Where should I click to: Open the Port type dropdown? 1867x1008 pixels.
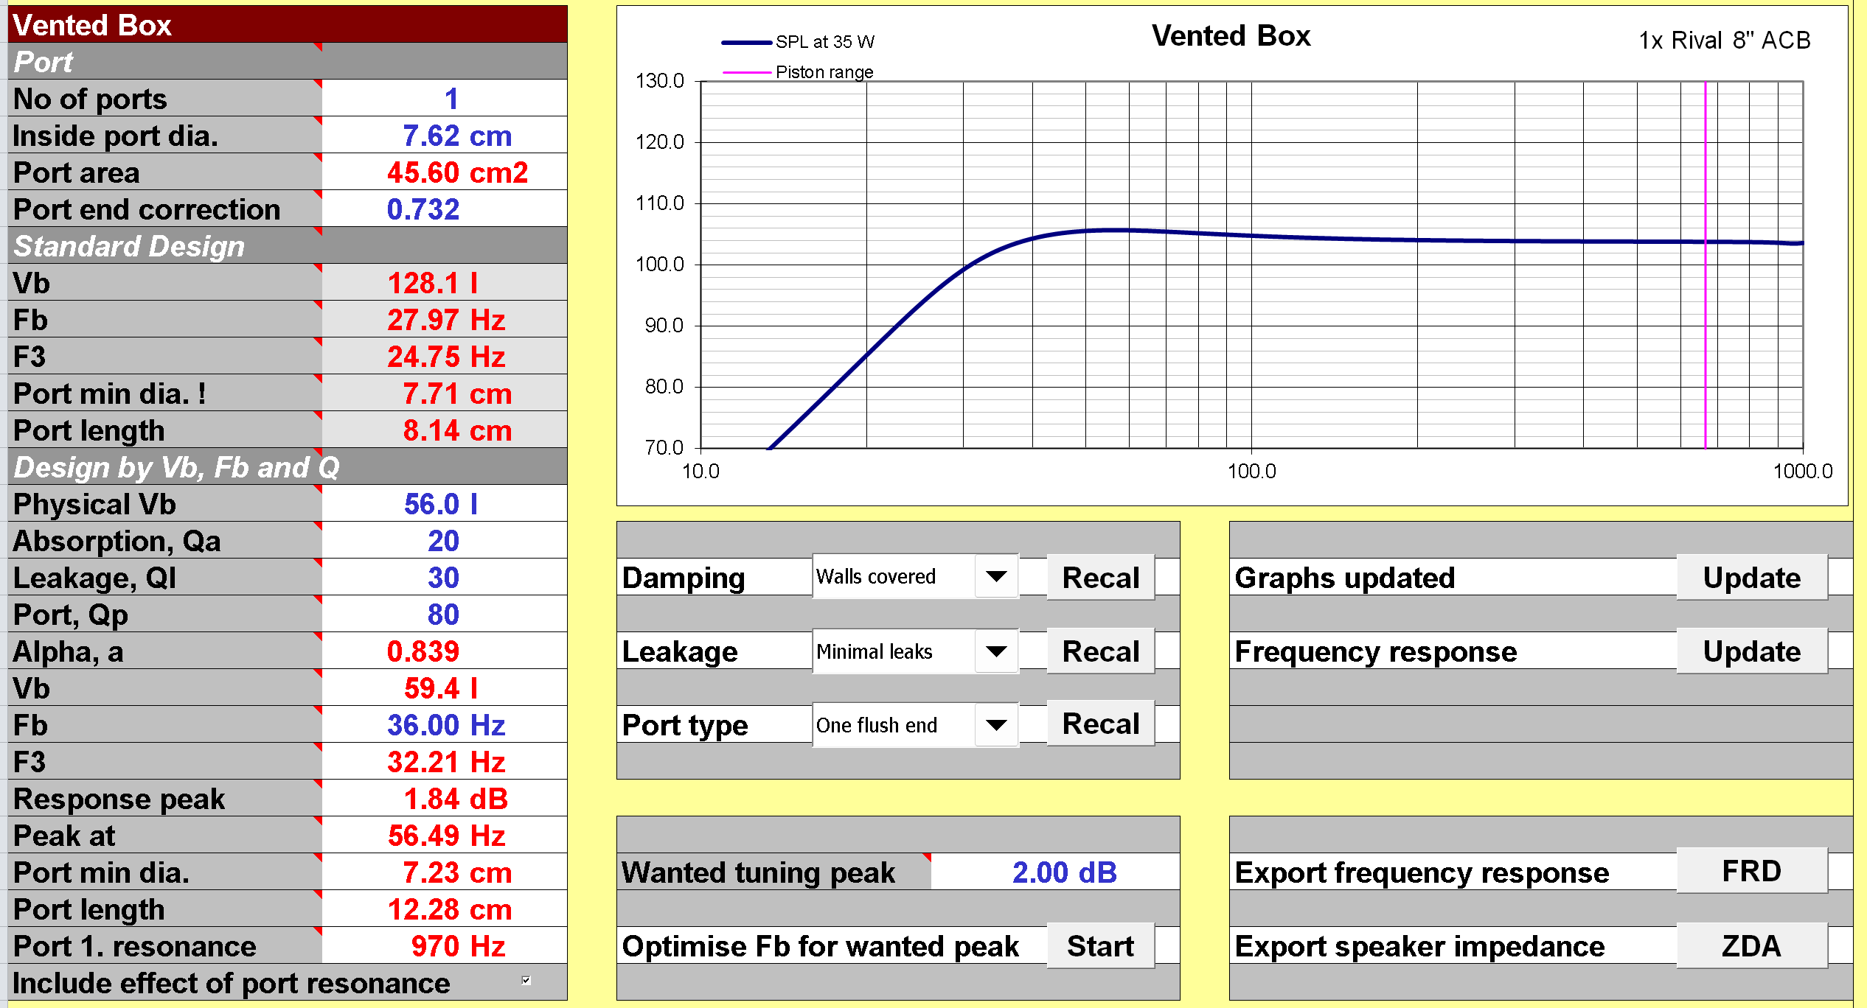coord(996,725)
